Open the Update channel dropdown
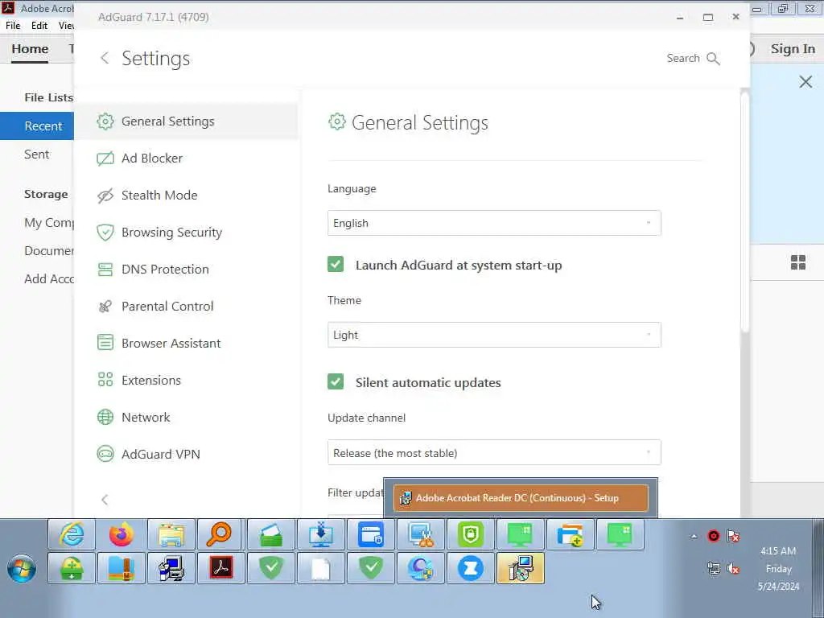Viewport: 824px width, 618px height. 494,452
